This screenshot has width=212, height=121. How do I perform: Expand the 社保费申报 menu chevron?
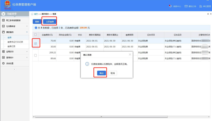coord(27,26)
